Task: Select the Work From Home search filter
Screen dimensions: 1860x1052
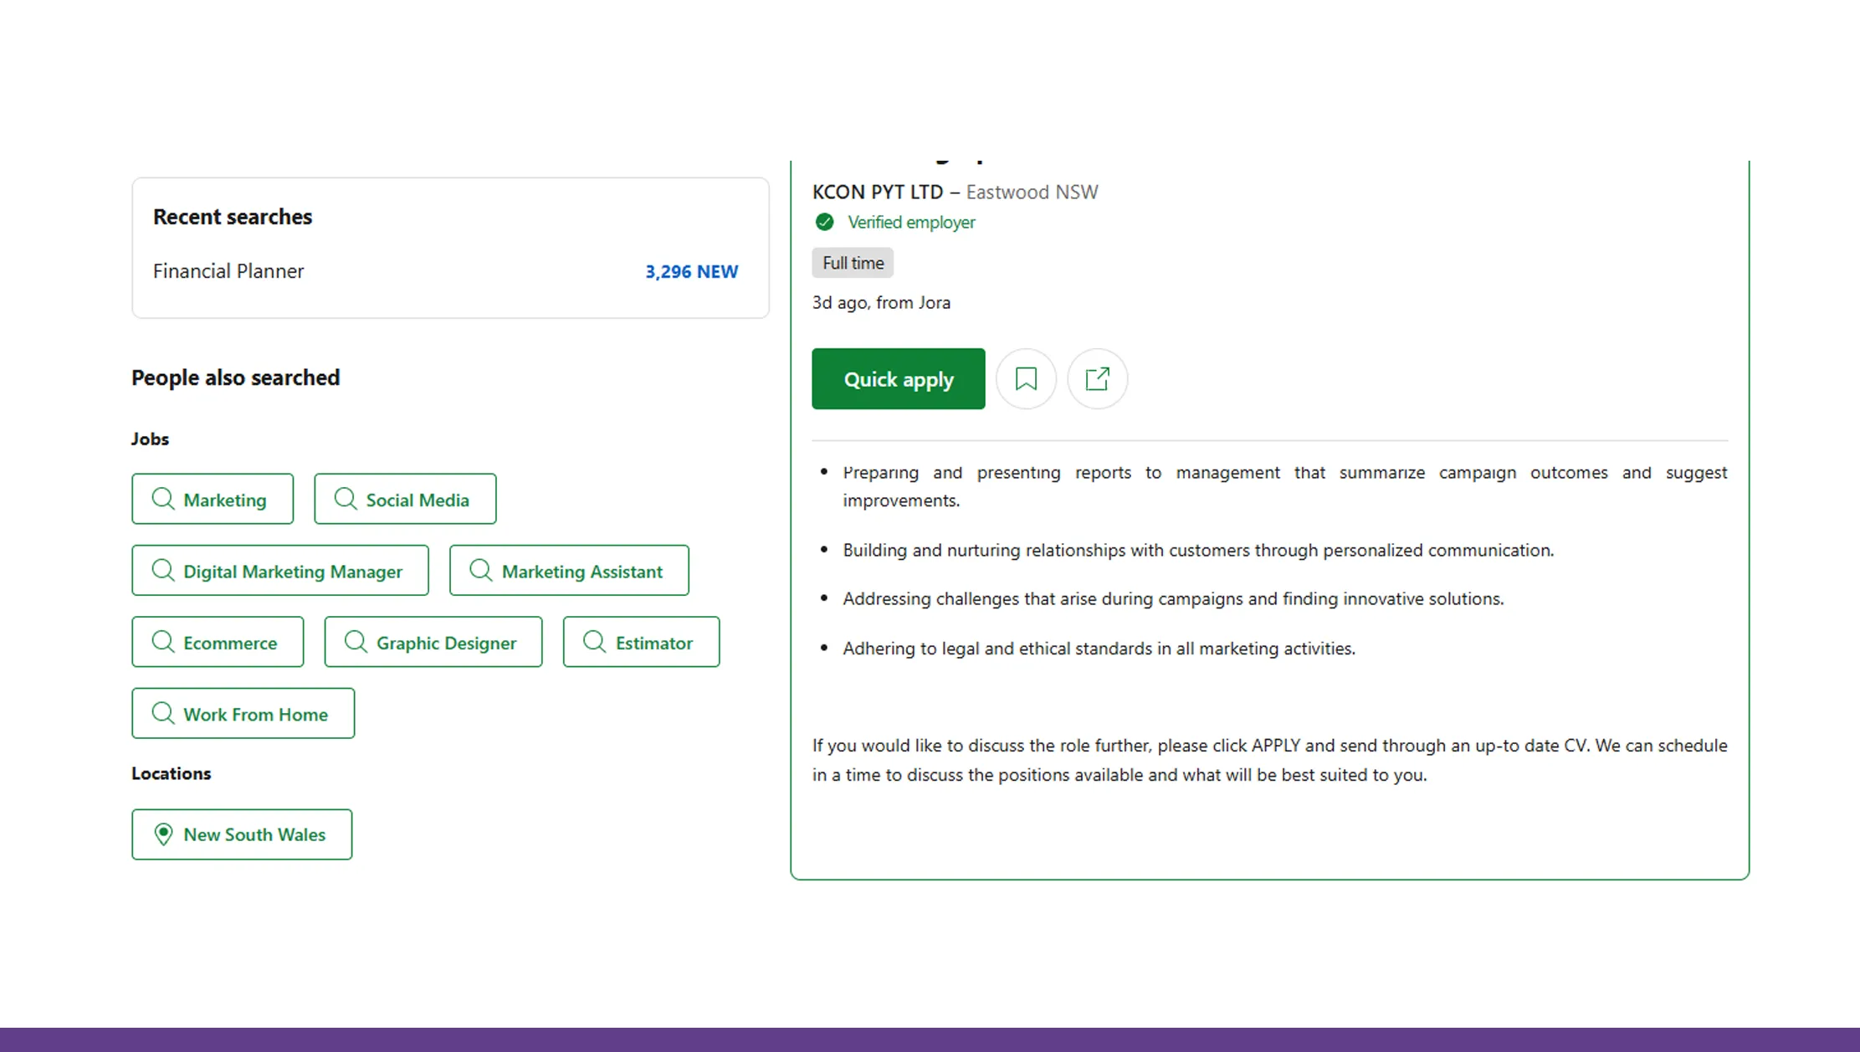Action: (x=243, y=713)
